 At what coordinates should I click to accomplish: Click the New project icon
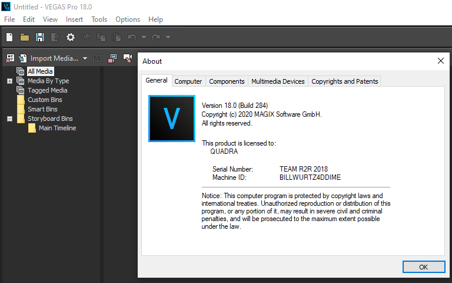(x=9, y=37)
